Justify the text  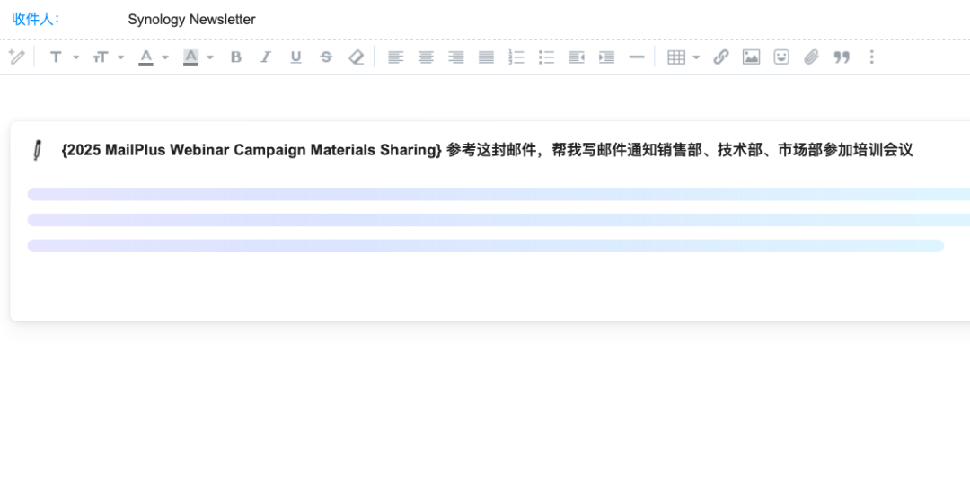(486, 57)
